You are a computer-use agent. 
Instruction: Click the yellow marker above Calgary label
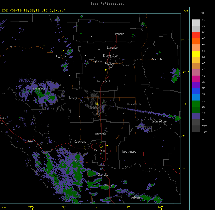click(x=101, y=147)
